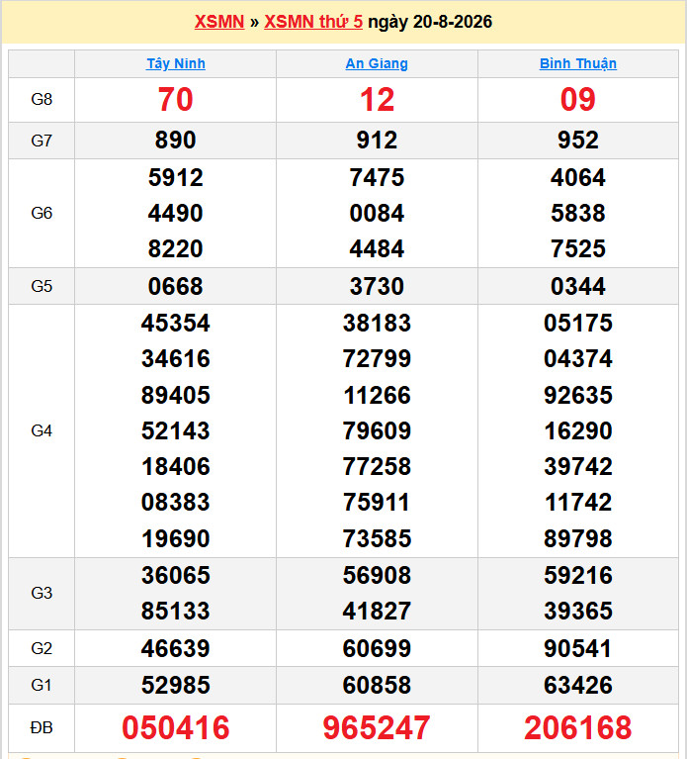Select the G1 row label

click(x=42, y=685)
